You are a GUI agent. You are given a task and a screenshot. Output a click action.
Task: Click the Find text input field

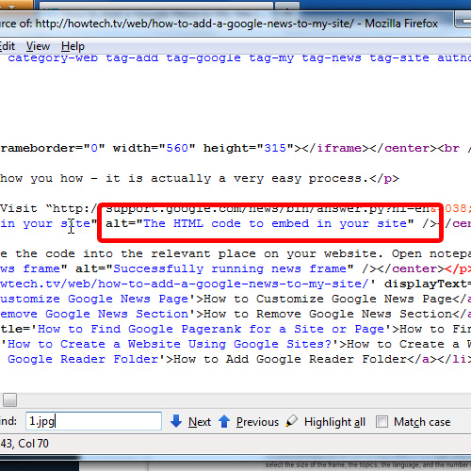[x=93, y=421]
